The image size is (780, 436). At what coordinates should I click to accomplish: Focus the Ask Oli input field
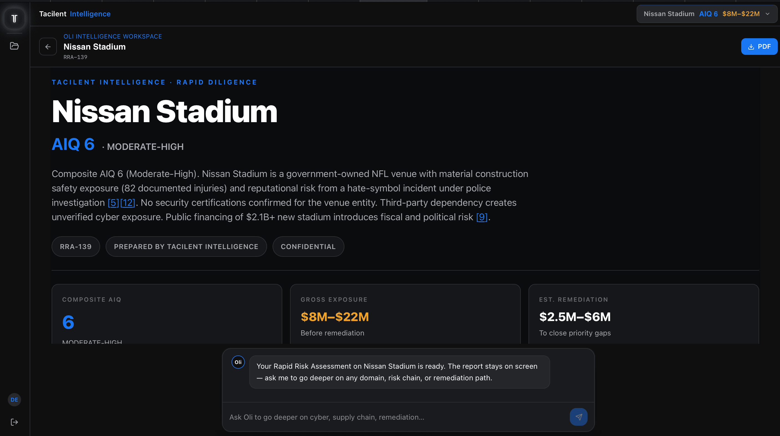tap(396, 417)
